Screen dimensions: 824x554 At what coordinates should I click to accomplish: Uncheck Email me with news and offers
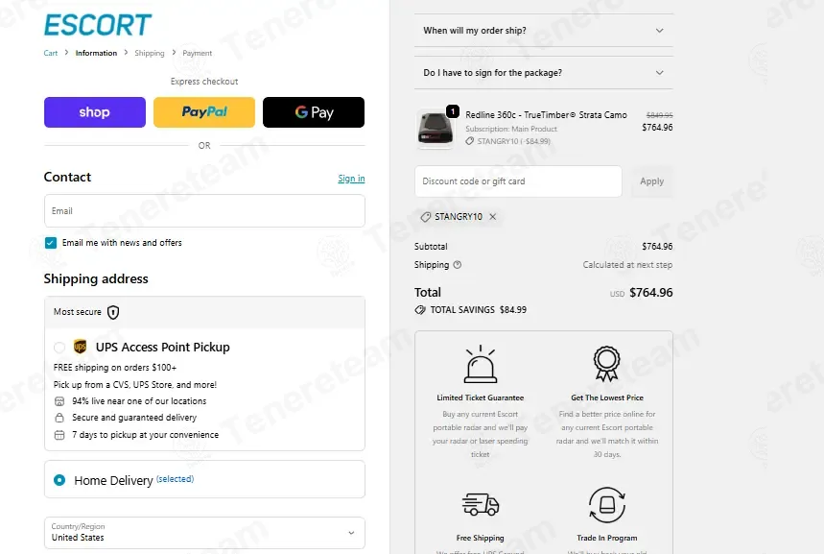[51, 243]
